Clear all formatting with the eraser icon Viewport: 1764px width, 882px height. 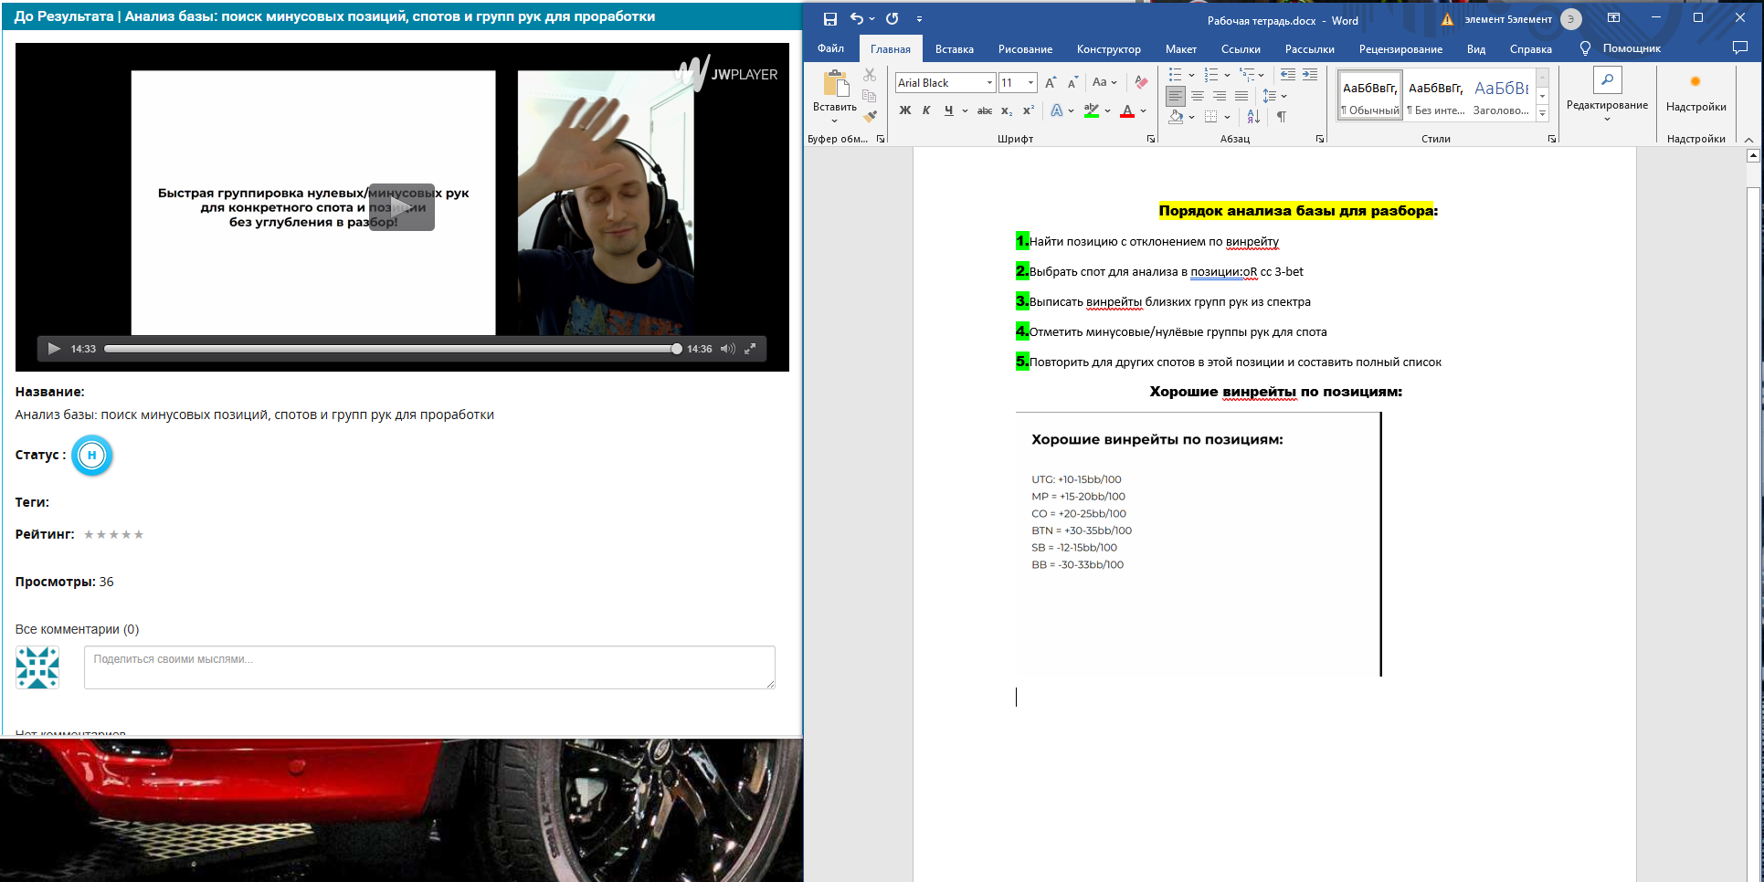pyautogui.click(x=1141, y=82)
